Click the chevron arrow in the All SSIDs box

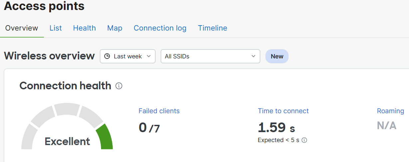pyautogui.click(x=253, y=56)
